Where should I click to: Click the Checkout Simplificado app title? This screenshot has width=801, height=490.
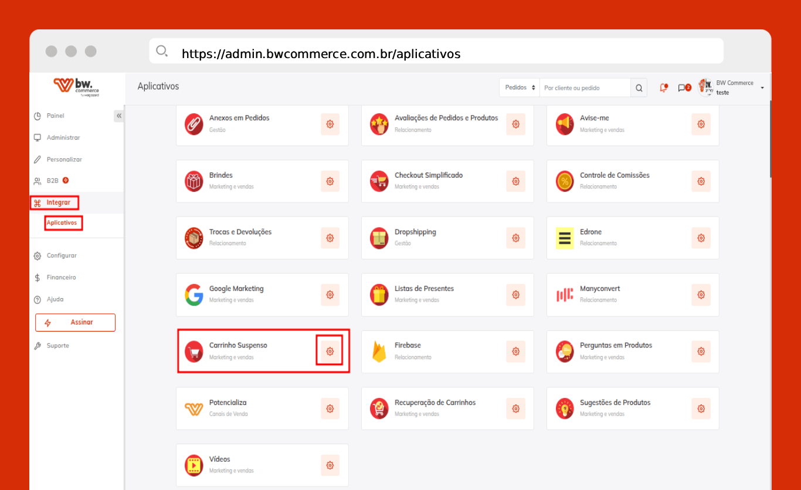coord(429,175)
